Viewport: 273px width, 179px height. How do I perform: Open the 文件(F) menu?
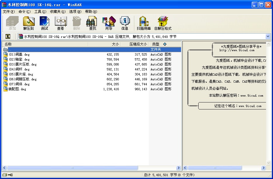tap(8, 12)
